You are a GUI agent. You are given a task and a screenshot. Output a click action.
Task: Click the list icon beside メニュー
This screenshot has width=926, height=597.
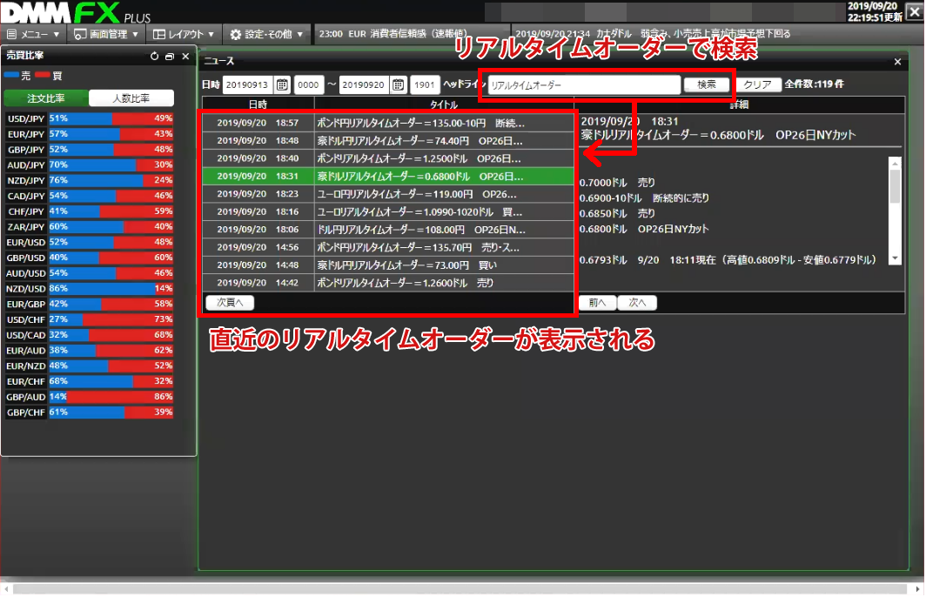coord(11,34)
